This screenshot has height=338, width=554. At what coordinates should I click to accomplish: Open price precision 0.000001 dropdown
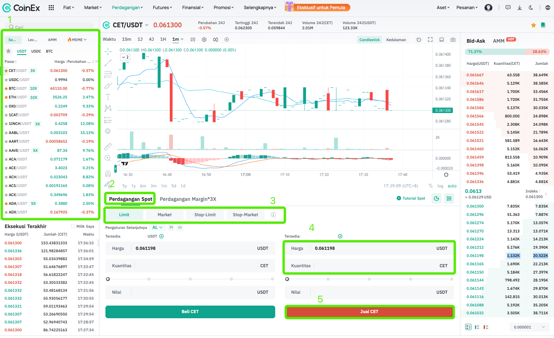(530, 327)
